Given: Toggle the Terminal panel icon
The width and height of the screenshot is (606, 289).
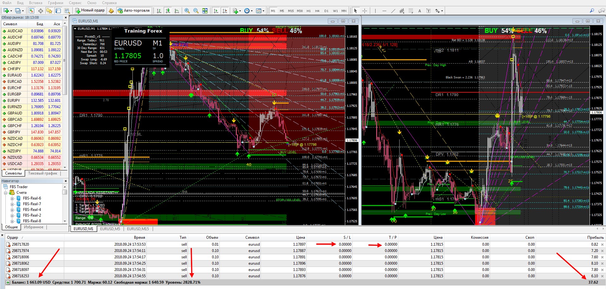Looking at the screenshot, I should (58, 11).
